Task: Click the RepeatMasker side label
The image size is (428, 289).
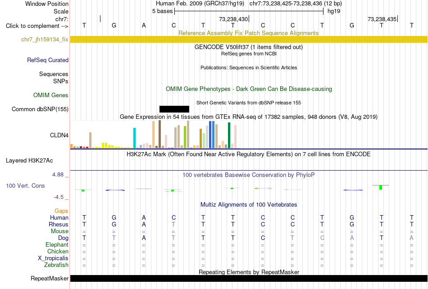Action: [x=50, y=278]
